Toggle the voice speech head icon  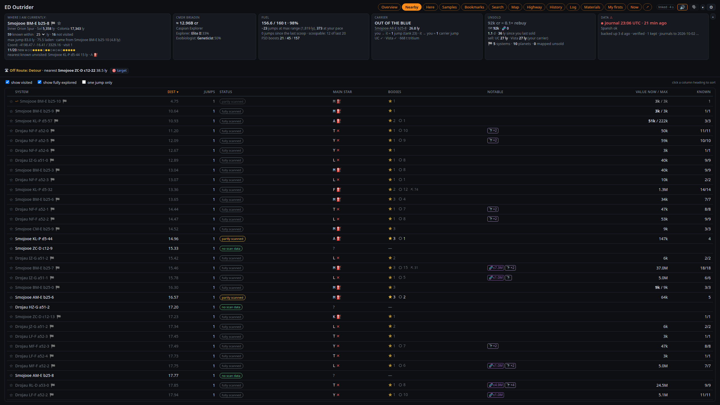pos(694,7)
